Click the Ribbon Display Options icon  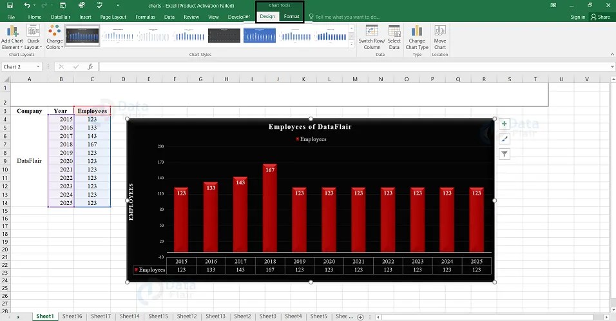[553, 5]
